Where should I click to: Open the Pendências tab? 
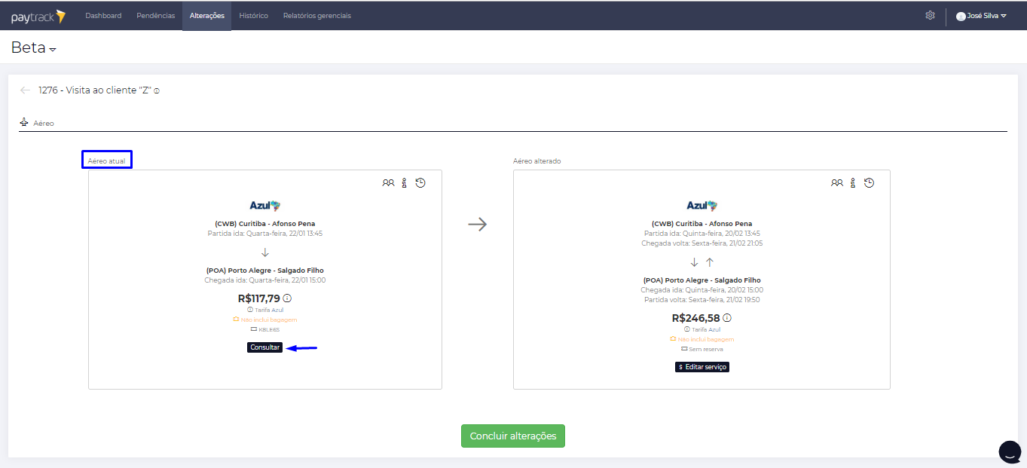155,16
